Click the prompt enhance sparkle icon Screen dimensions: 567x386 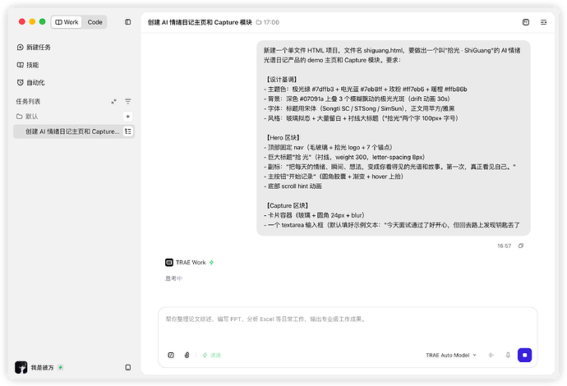click(x=491, y=356)
